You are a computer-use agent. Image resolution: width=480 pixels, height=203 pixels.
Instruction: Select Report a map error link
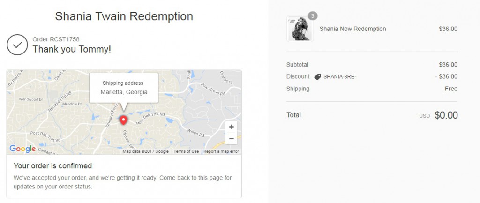pyautogui.click(x=221, y=151)
